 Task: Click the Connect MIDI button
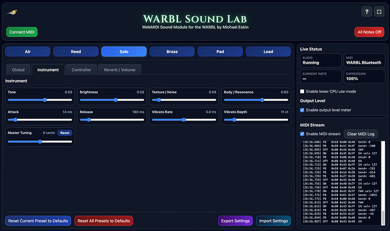point(22,32)
